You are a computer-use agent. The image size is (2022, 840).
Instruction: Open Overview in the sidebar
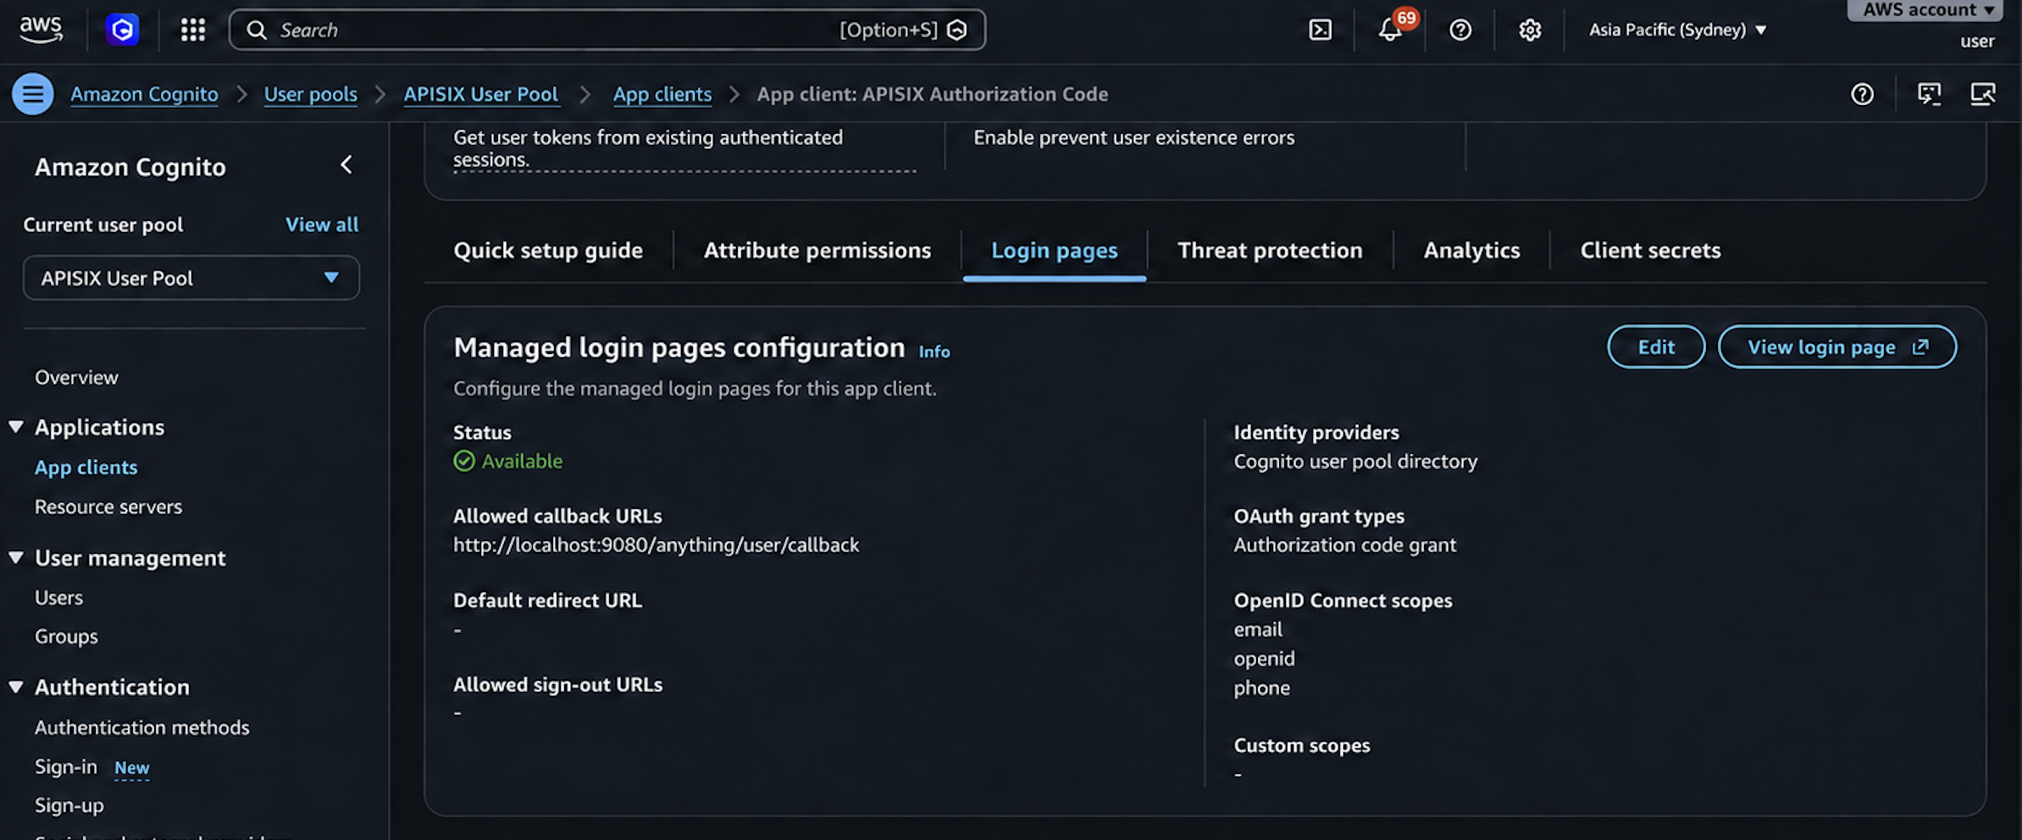(76, 378)
